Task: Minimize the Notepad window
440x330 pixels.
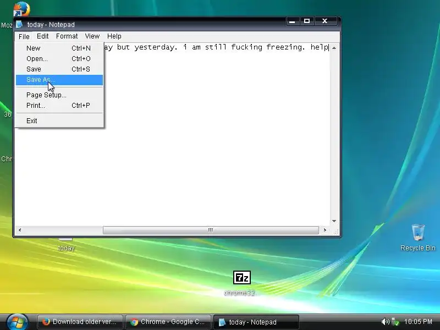Action: click(x=292, y=21)
